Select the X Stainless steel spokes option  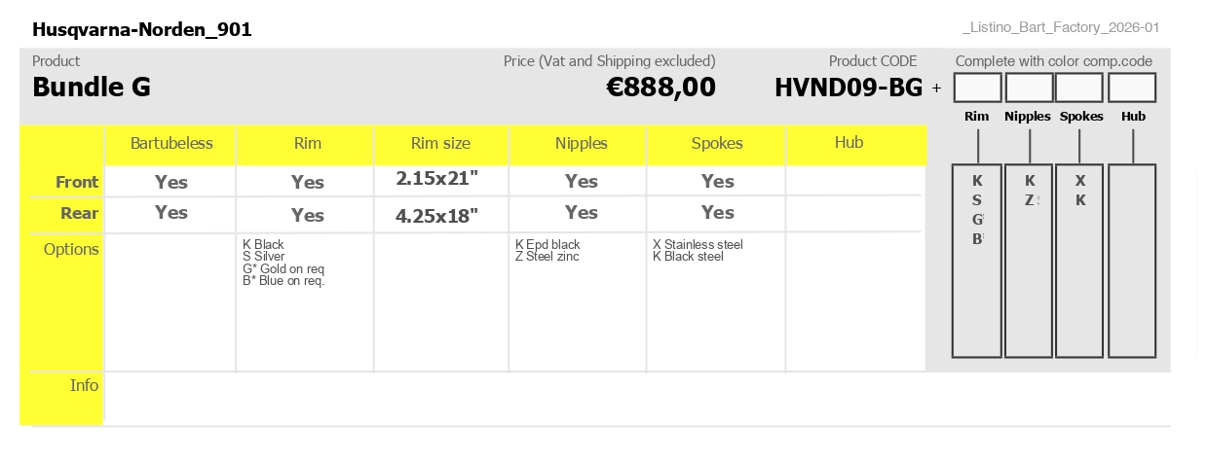(x=698, y=245)
